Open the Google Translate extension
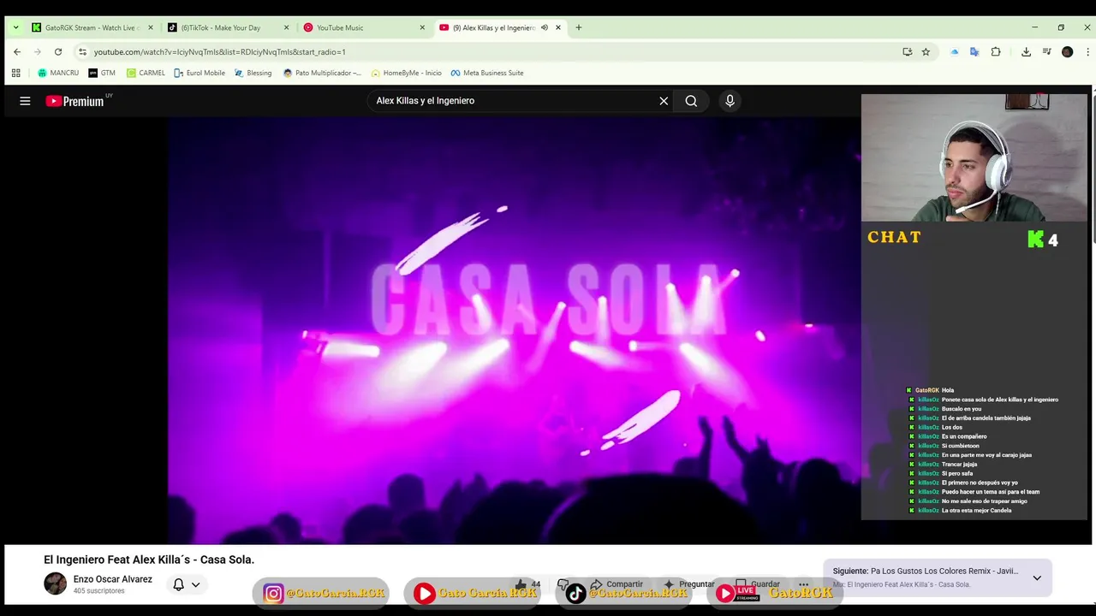Screen dimensions: 1096x616 [974, 52]
